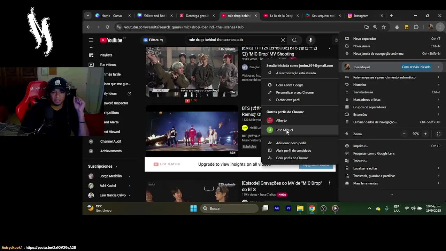Expand the Histórico submenu

(x=392, y=85)
